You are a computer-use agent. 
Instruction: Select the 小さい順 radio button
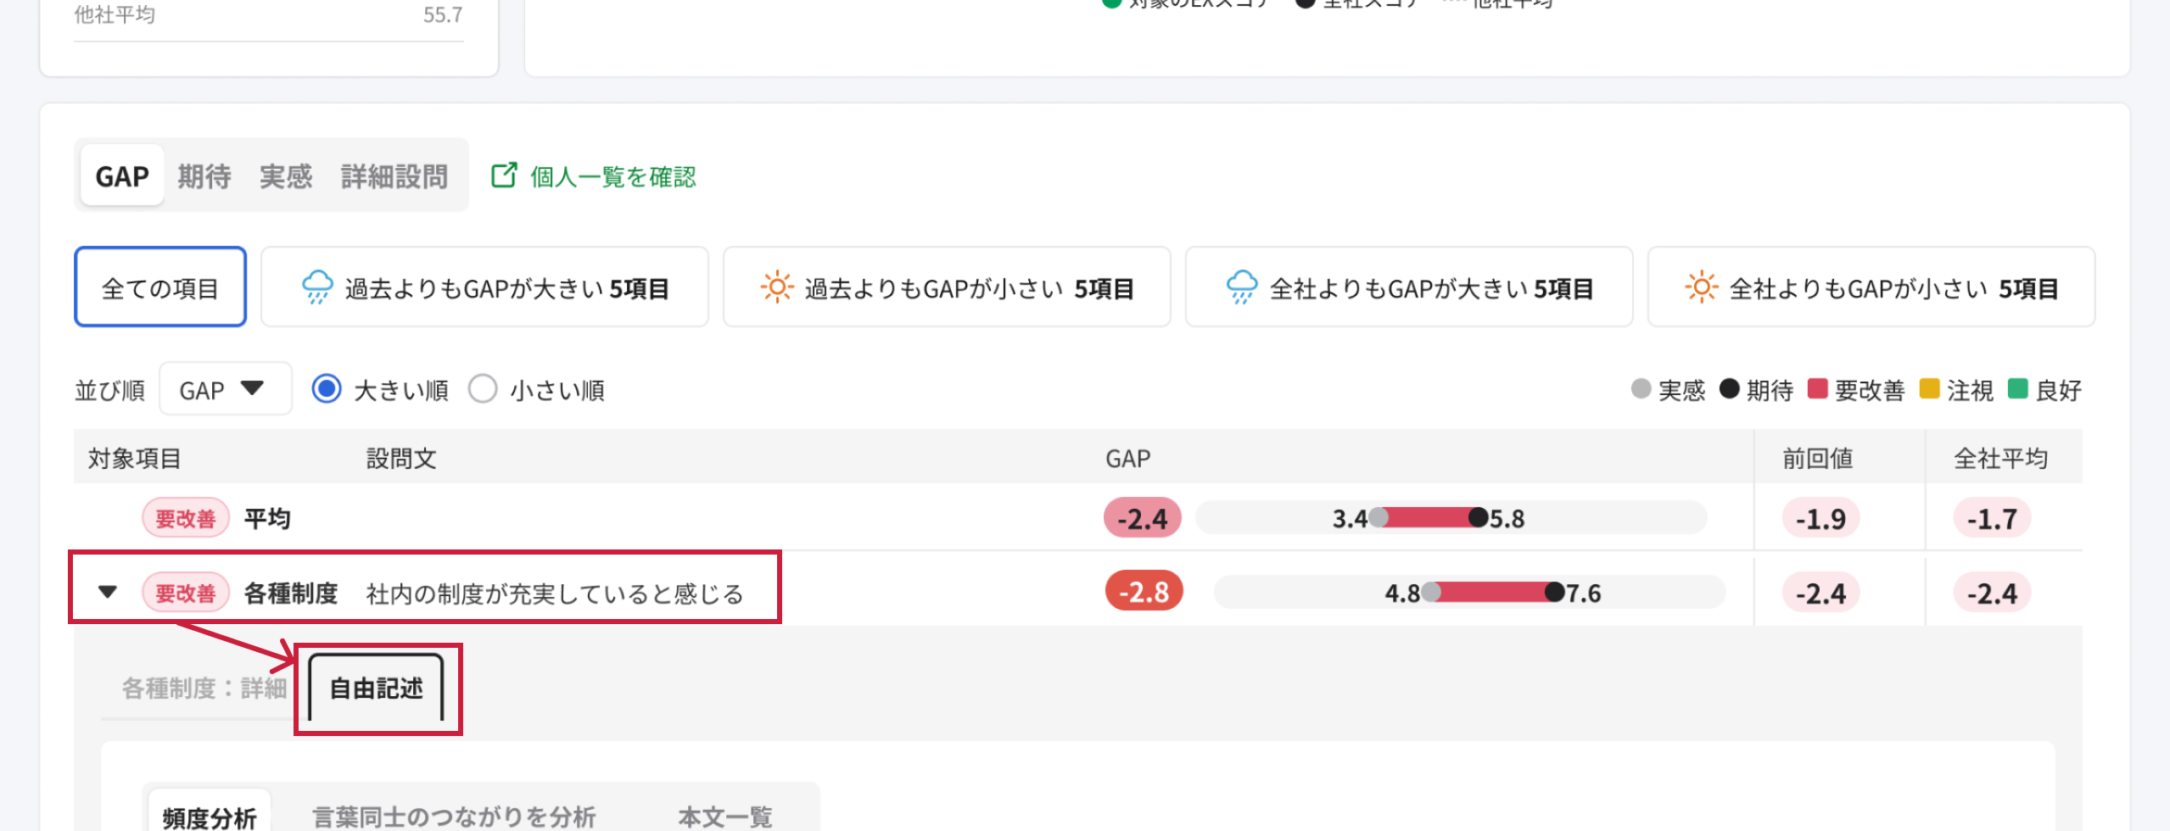click(x=483, y=389)
